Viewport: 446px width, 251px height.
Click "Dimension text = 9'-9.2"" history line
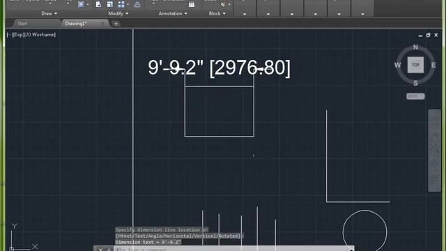148,242
